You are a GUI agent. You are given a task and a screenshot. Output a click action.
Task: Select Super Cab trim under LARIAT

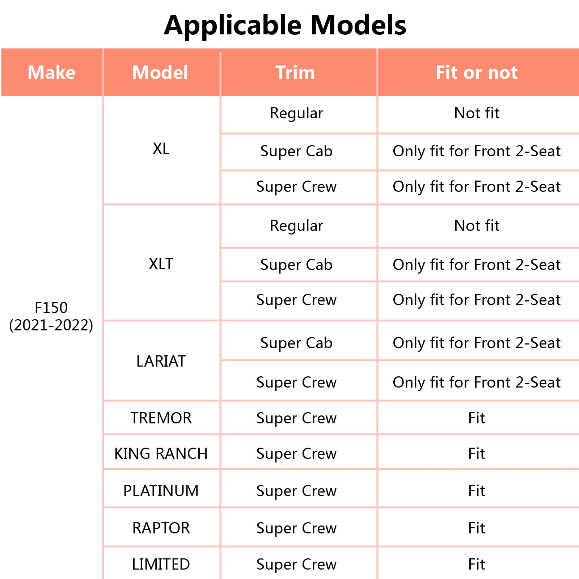point(296,343)
